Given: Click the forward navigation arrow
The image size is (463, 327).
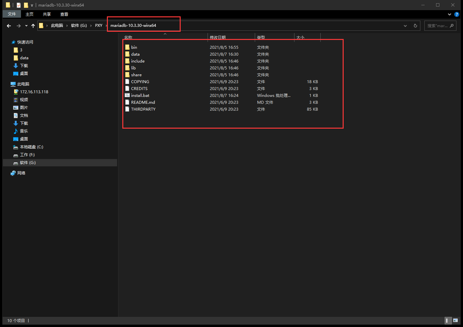Looking at the screenshot, I should tap(19, 26).
